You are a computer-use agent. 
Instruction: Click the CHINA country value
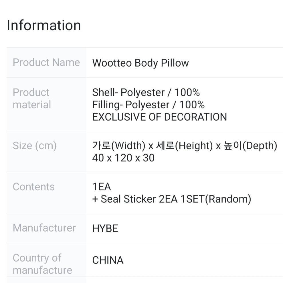pyautogui.click(x=108, y=260)
